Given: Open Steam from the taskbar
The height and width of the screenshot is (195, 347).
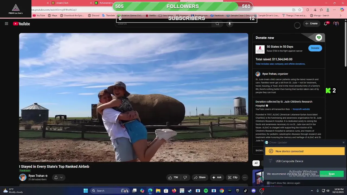Looking at the screenshot, I should click(x=190, y=191).
